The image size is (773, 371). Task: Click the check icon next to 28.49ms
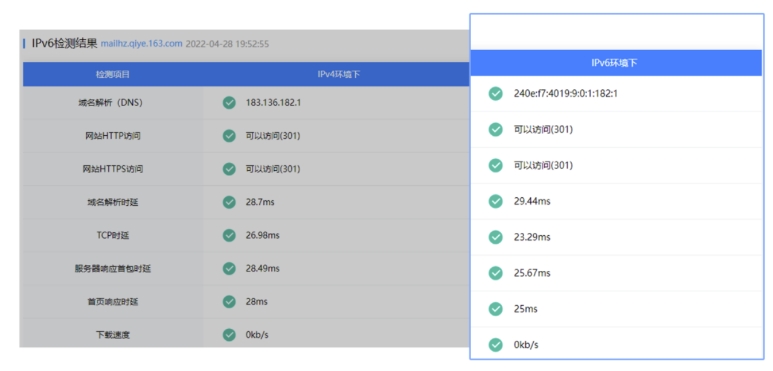229,268
